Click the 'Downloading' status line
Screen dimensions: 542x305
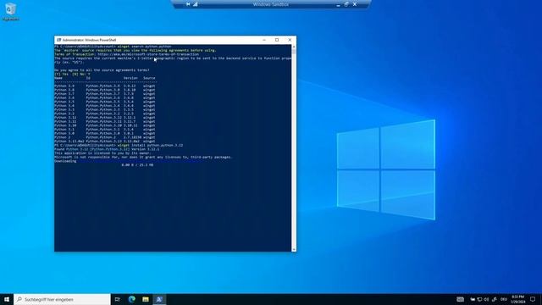65,161
